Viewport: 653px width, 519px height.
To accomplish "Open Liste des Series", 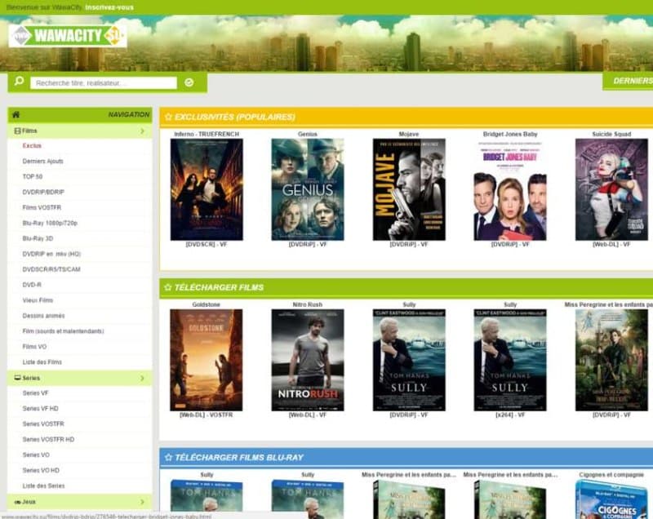I will click(44, 486).
